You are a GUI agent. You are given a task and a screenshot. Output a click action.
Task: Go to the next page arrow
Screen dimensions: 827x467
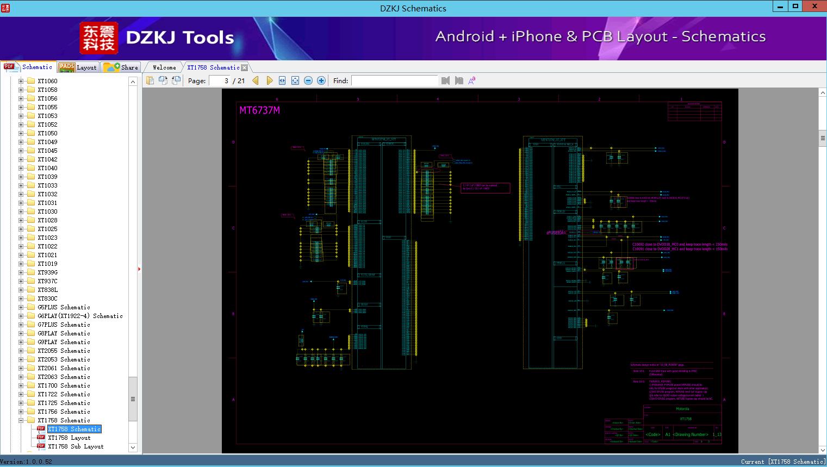click(x=269, y=80)
